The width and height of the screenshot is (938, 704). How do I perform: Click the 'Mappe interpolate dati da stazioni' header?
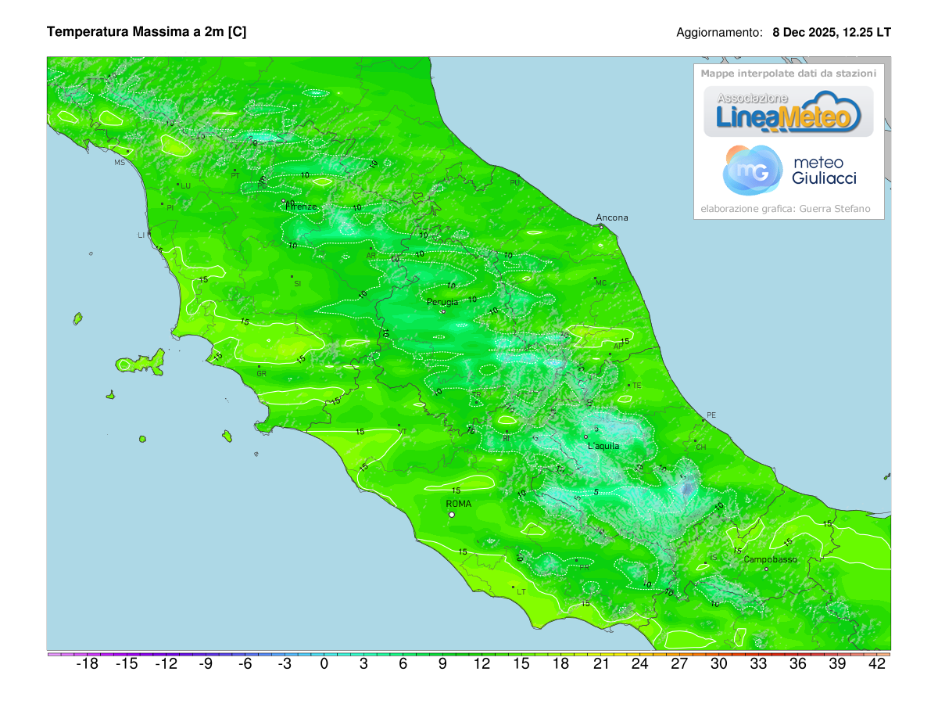tap(788, 74)
